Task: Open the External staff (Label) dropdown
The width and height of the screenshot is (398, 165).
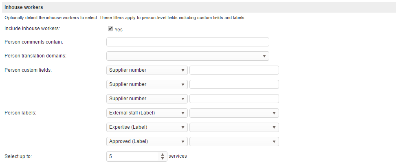Action: click(x=147, y=113)
